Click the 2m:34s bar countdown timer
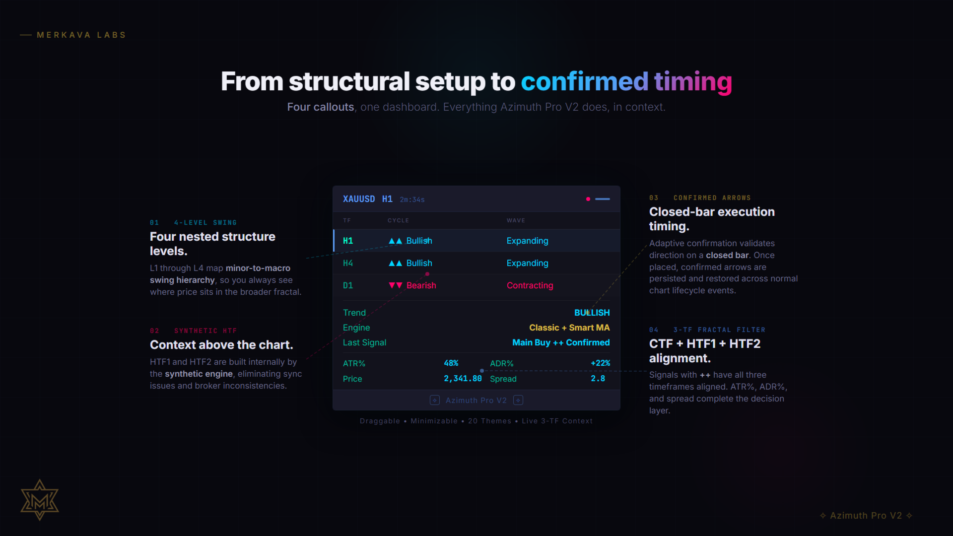 click(412, 200)
